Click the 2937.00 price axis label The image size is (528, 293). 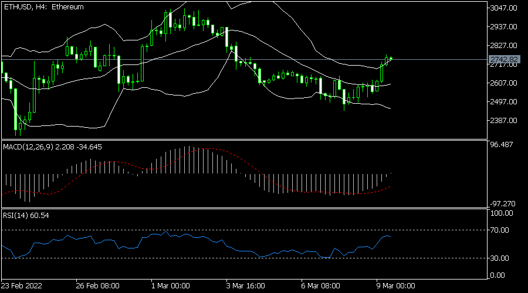tap(503, 26)
